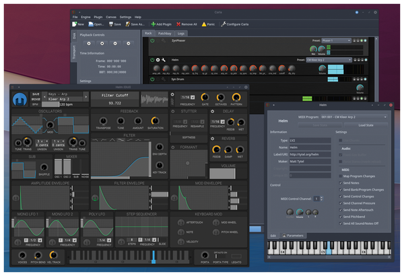
Task: Toggle the Helm plugin power button in rack
Action: coord(152,60)
